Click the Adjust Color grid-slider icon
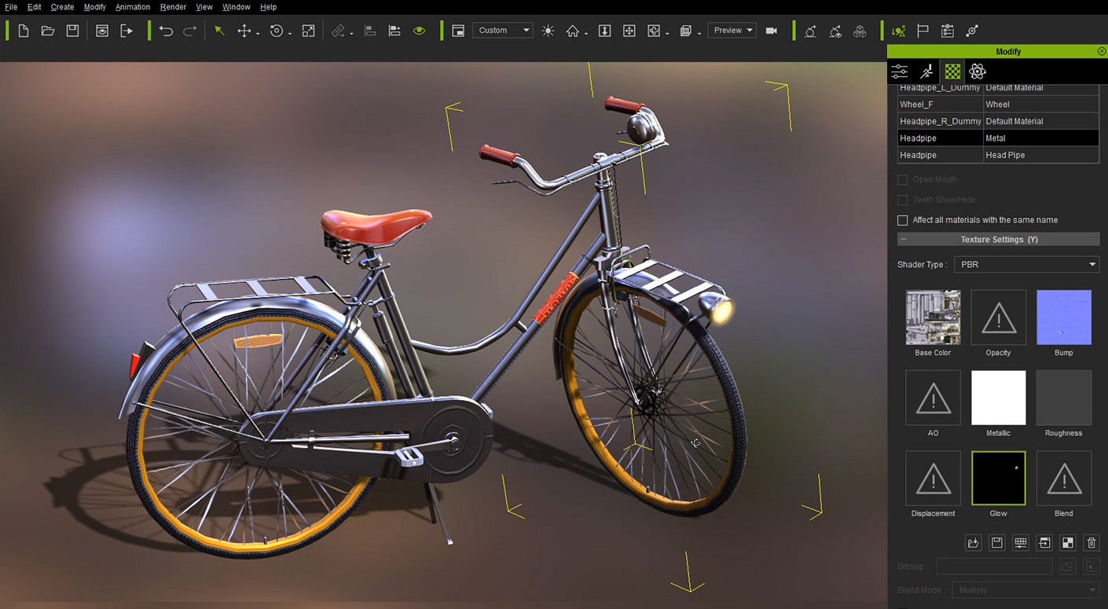1108x609 pixels. pyautogui.click(x=1021, y=543)
